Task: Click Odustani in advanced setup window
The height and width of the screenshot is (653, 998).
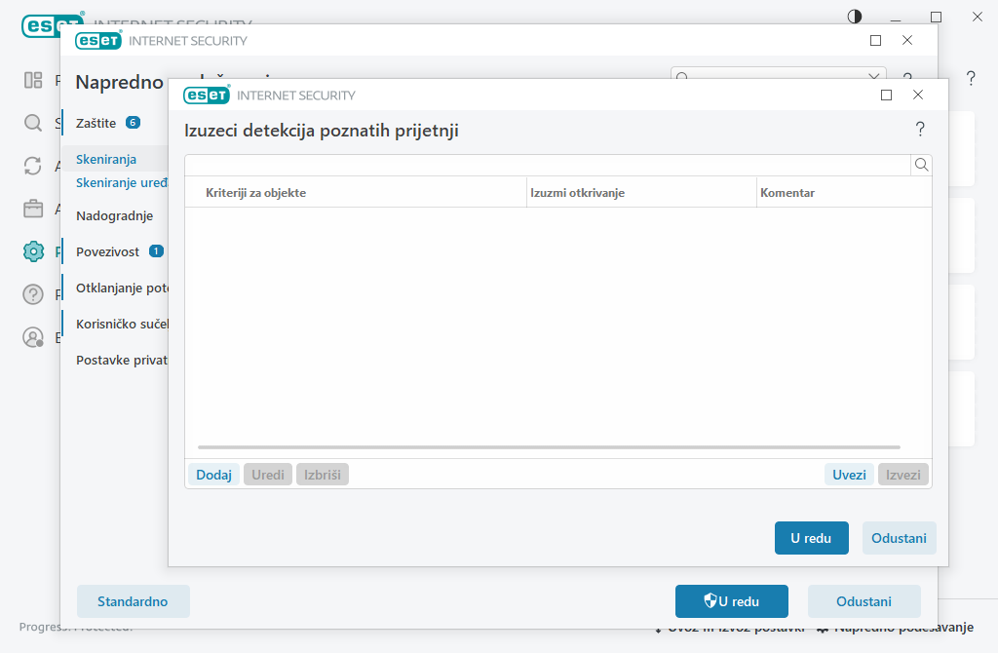Action: 864,601
